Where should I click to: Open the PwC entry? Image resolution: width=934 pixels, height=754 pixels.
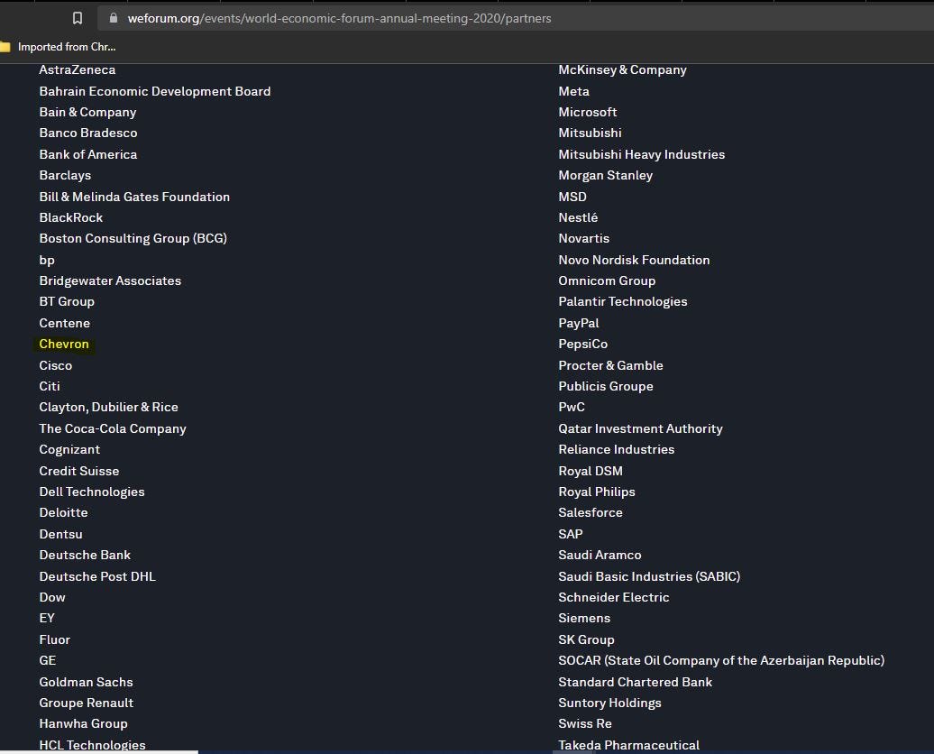coord(572,407)
